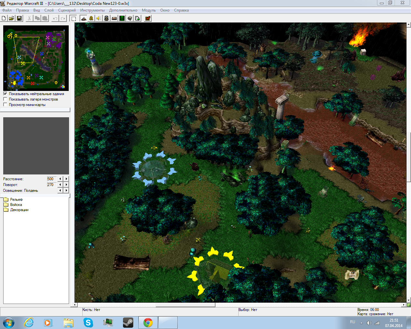Copy selection using the toolbar Copy icon

click(x=37, y=18)
